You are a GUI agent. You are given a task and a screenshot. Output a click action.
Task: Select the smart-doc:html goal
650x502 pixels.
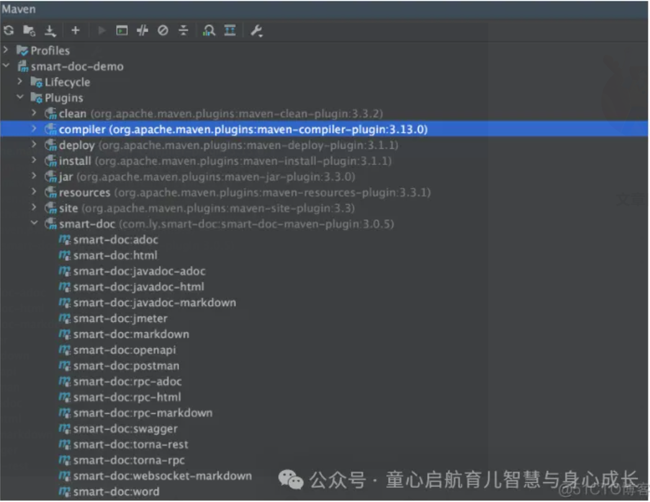click(115, 255)
